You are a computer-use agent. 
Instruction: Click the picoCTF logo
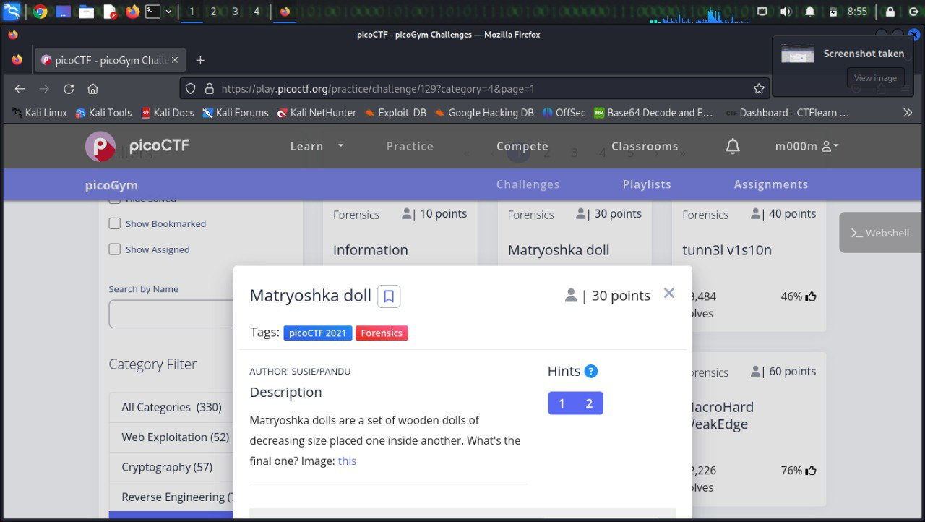[x=137, y=146]
